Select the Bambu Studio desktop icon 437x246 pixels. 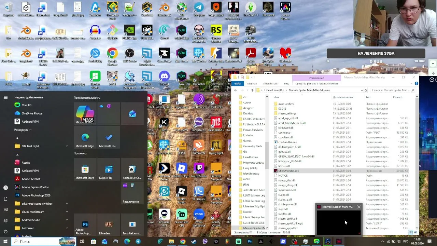click(95, 80)
